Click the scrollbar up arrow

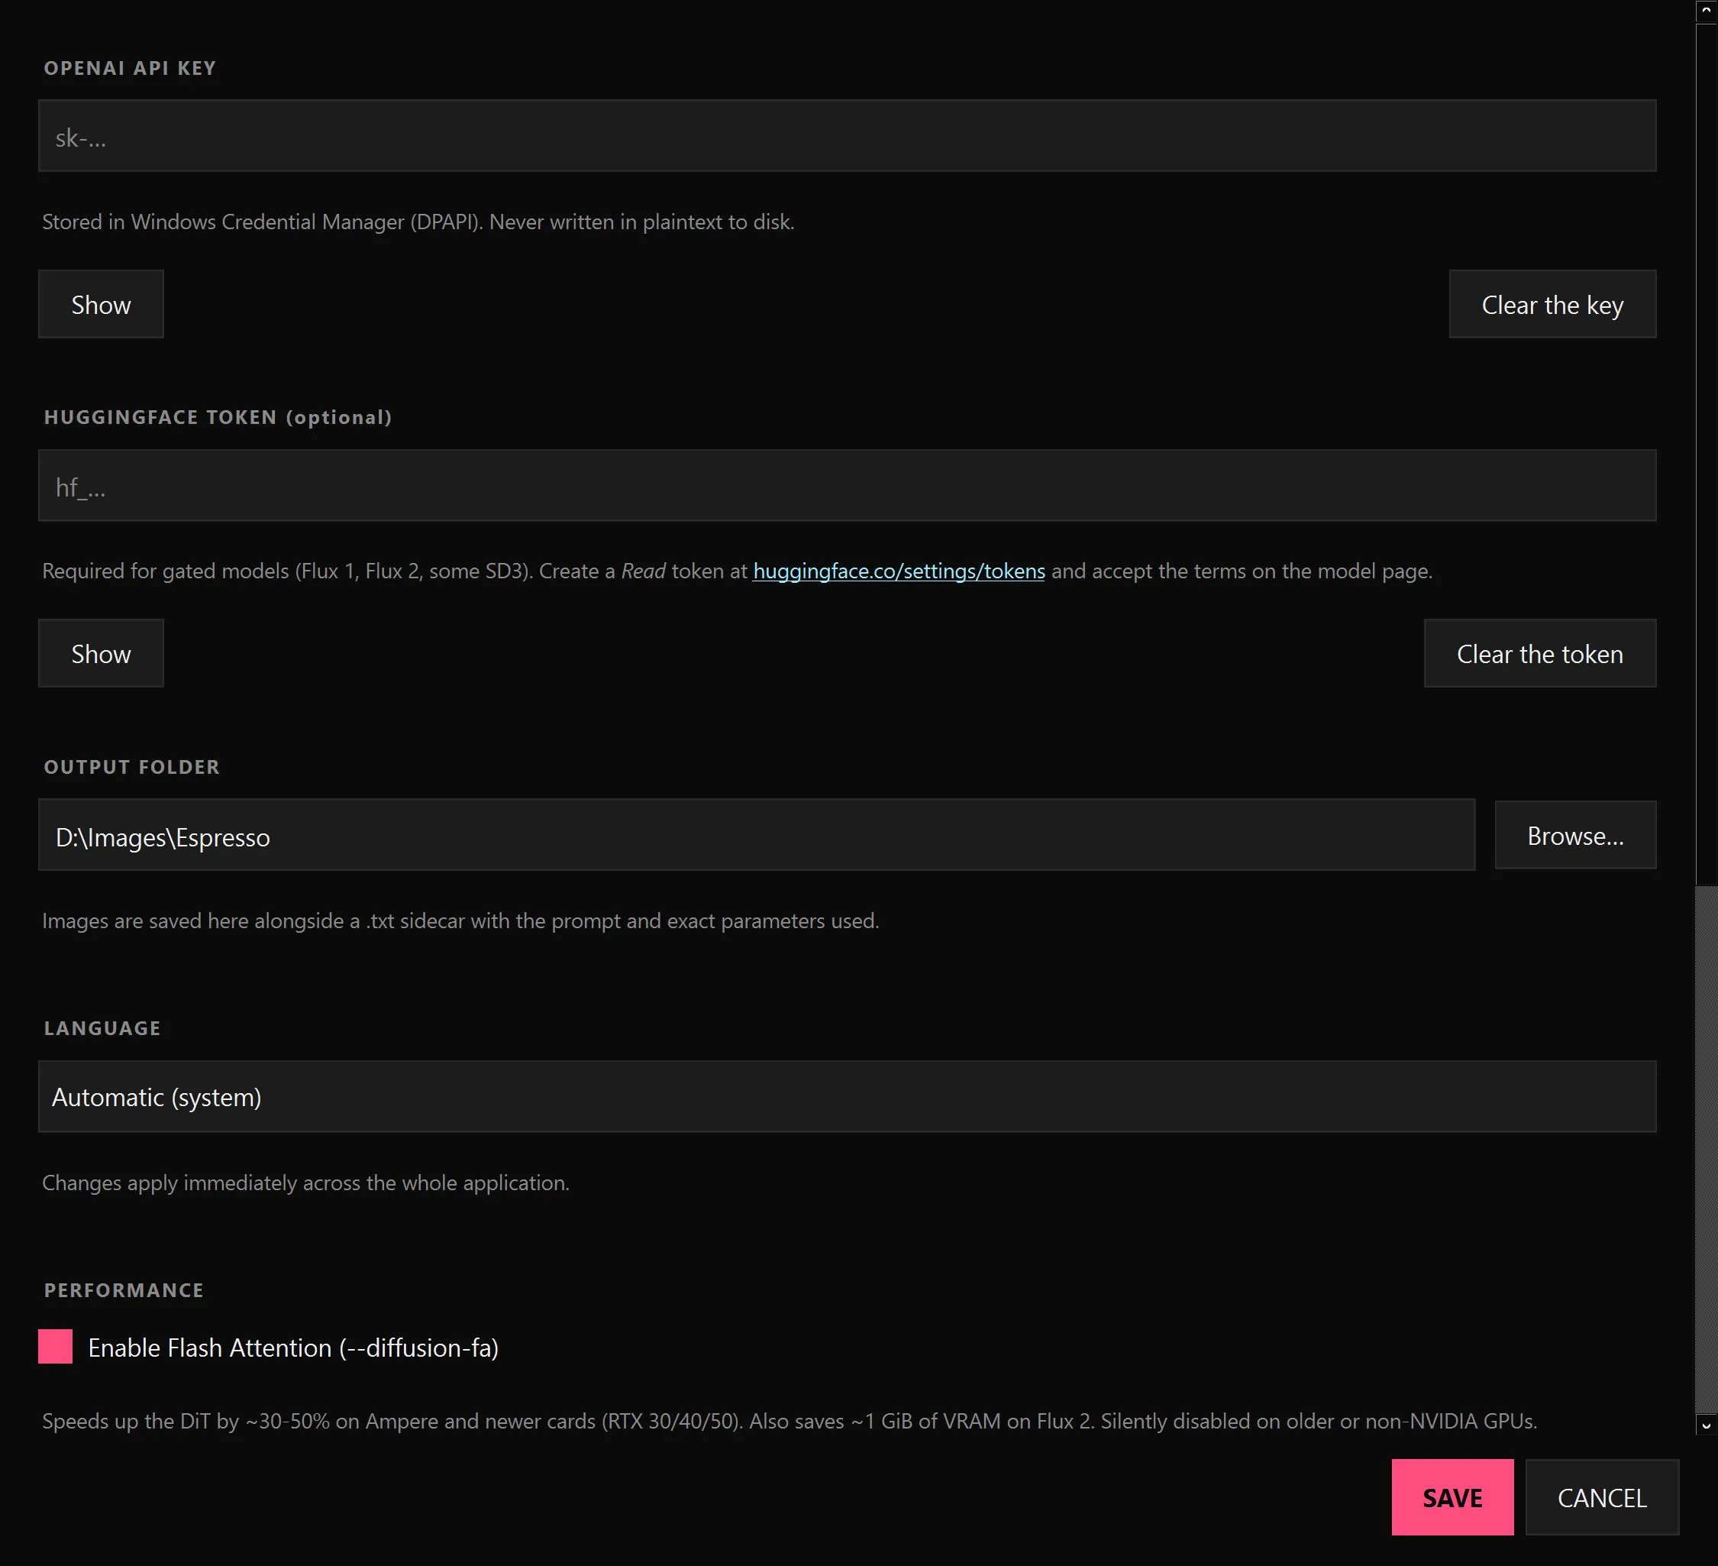pyautogui.click(x=1706, y=11)
